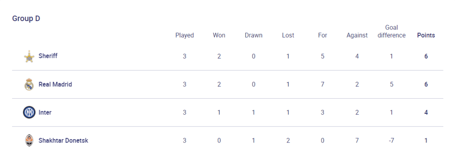455x161 pixels.
Task: Select the Lost column header
Action: pyautogui.click(x=288, y=35)
